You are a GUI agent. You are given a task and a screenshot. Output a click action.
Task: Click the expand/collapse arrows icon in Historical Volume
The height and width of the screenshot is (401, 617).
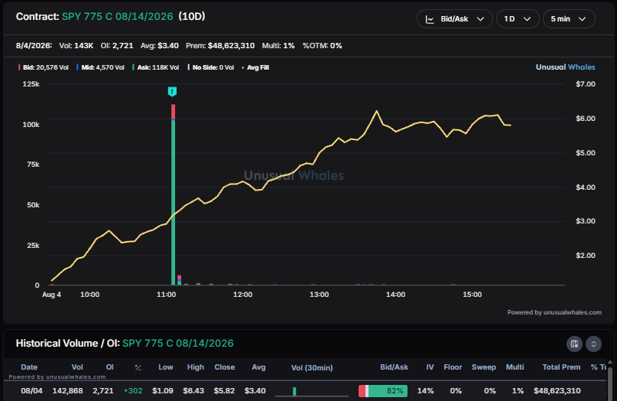click(x=593, y=344)
